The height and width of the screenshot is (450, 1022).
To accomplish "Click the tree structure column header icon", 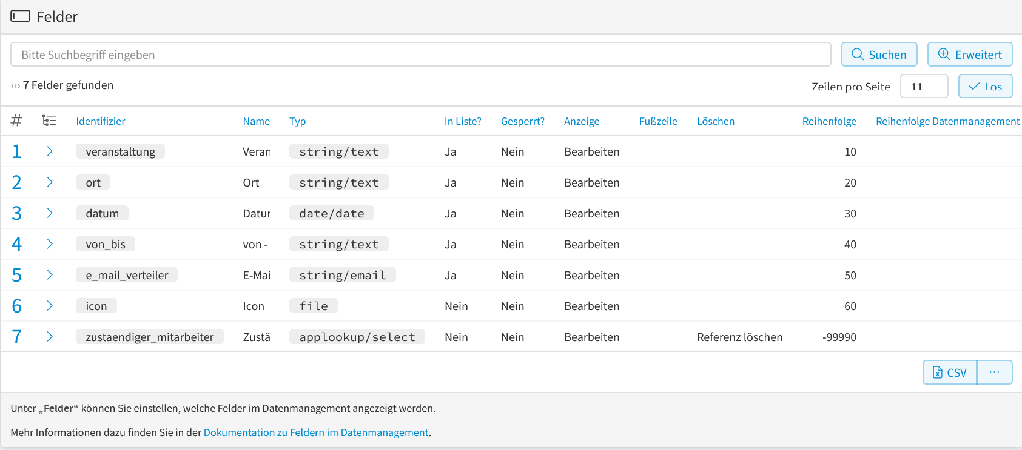I will (49, 121).
